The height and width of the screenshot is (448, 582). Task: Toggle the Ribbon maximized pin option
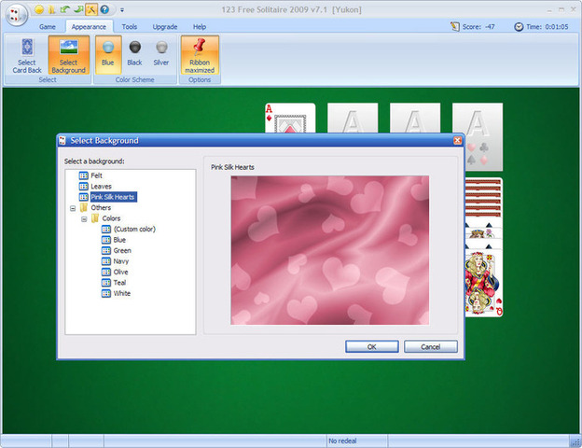click(200, 55)
